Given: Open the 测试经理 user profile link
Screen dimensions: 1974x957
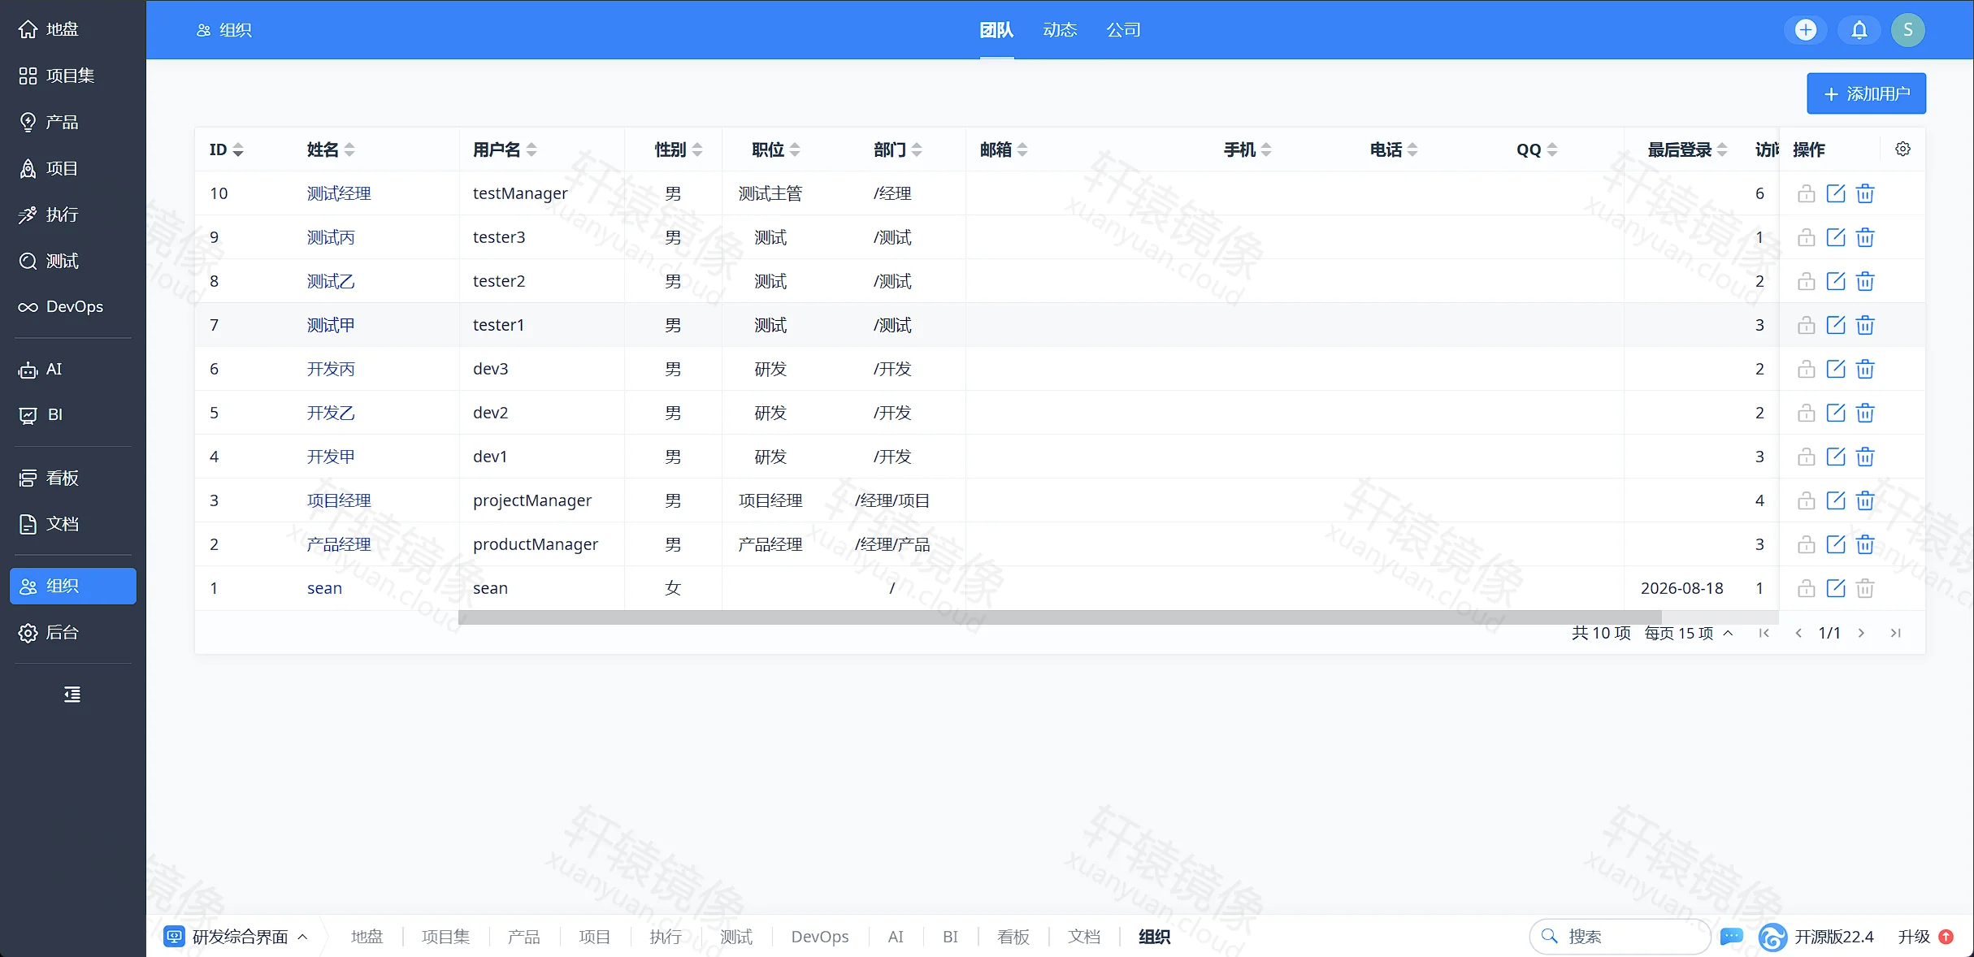Looking at the screenshot, I should [x=339, y=193].
